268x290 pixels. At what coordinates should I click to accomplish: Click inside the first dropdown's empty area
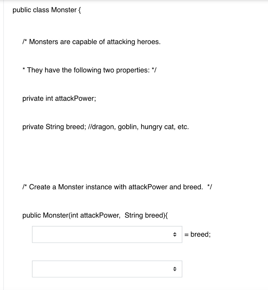[x=85, y=234]
